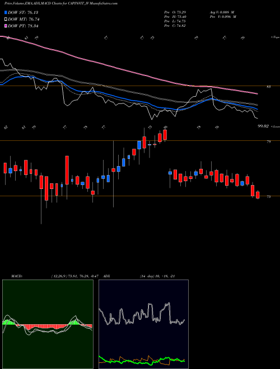The height and width of the screenshot is (369, 280).
Task: Click the magenta DOW PT legend swatch
Action: tap(6, 26)
